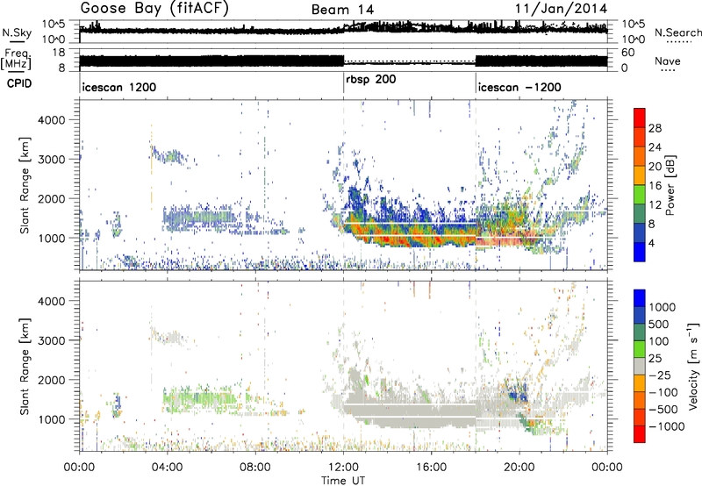Screen dimensions: 702x486
Task: Click the Power colorbar value "16"
Action: pyautogui.click(x=655, y=186)
